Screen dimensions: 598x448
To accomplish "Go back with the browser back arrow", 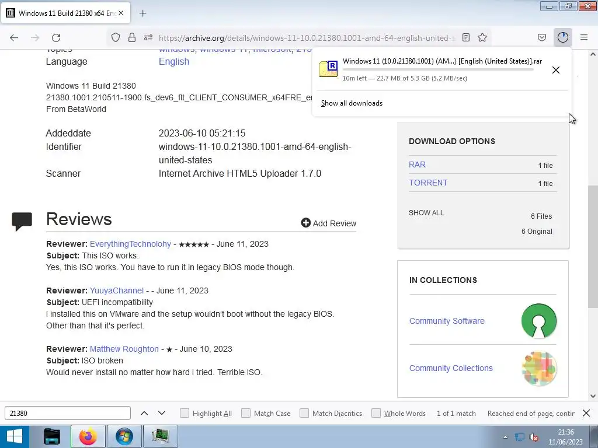I will 14,38.
